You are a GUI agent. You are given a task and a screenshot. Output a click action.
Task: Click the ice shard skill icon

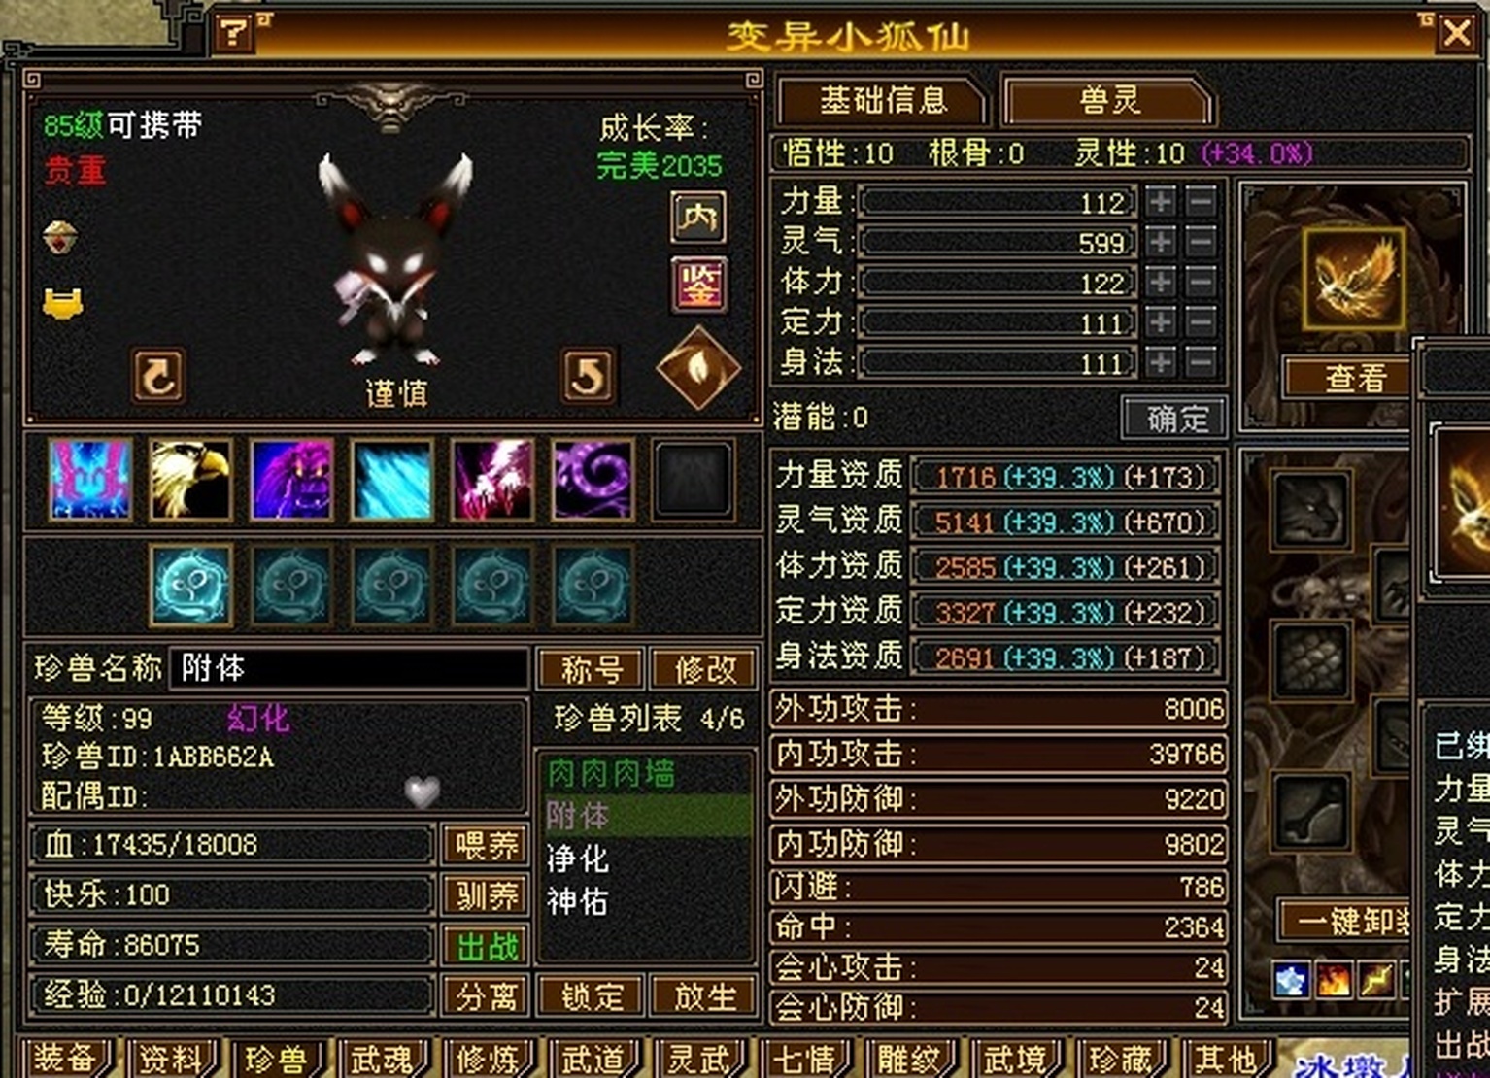tap(392, 480)
